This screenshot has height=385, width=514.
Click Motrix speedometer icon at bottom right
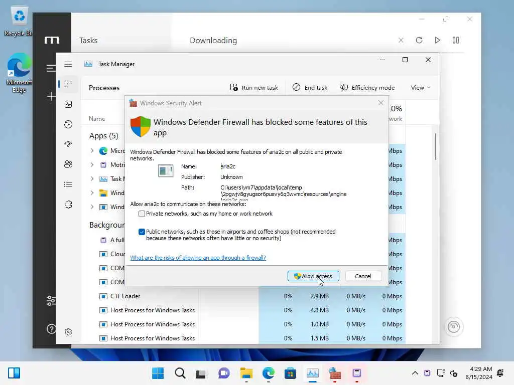(x=454, y=327)
